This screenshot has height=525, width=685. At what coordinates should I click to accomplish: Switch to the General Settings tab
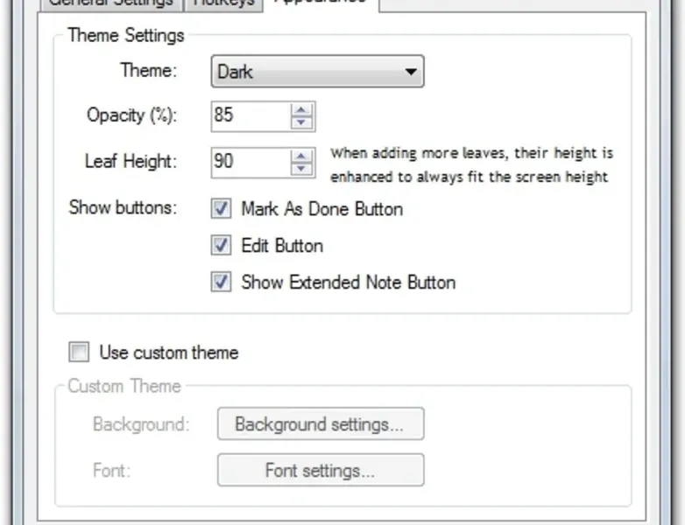point(109,3)
